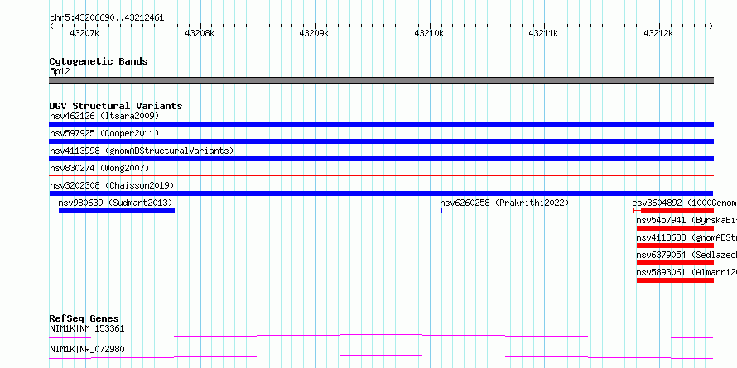Click the left arrow end of the ruler

click(51, 26)
